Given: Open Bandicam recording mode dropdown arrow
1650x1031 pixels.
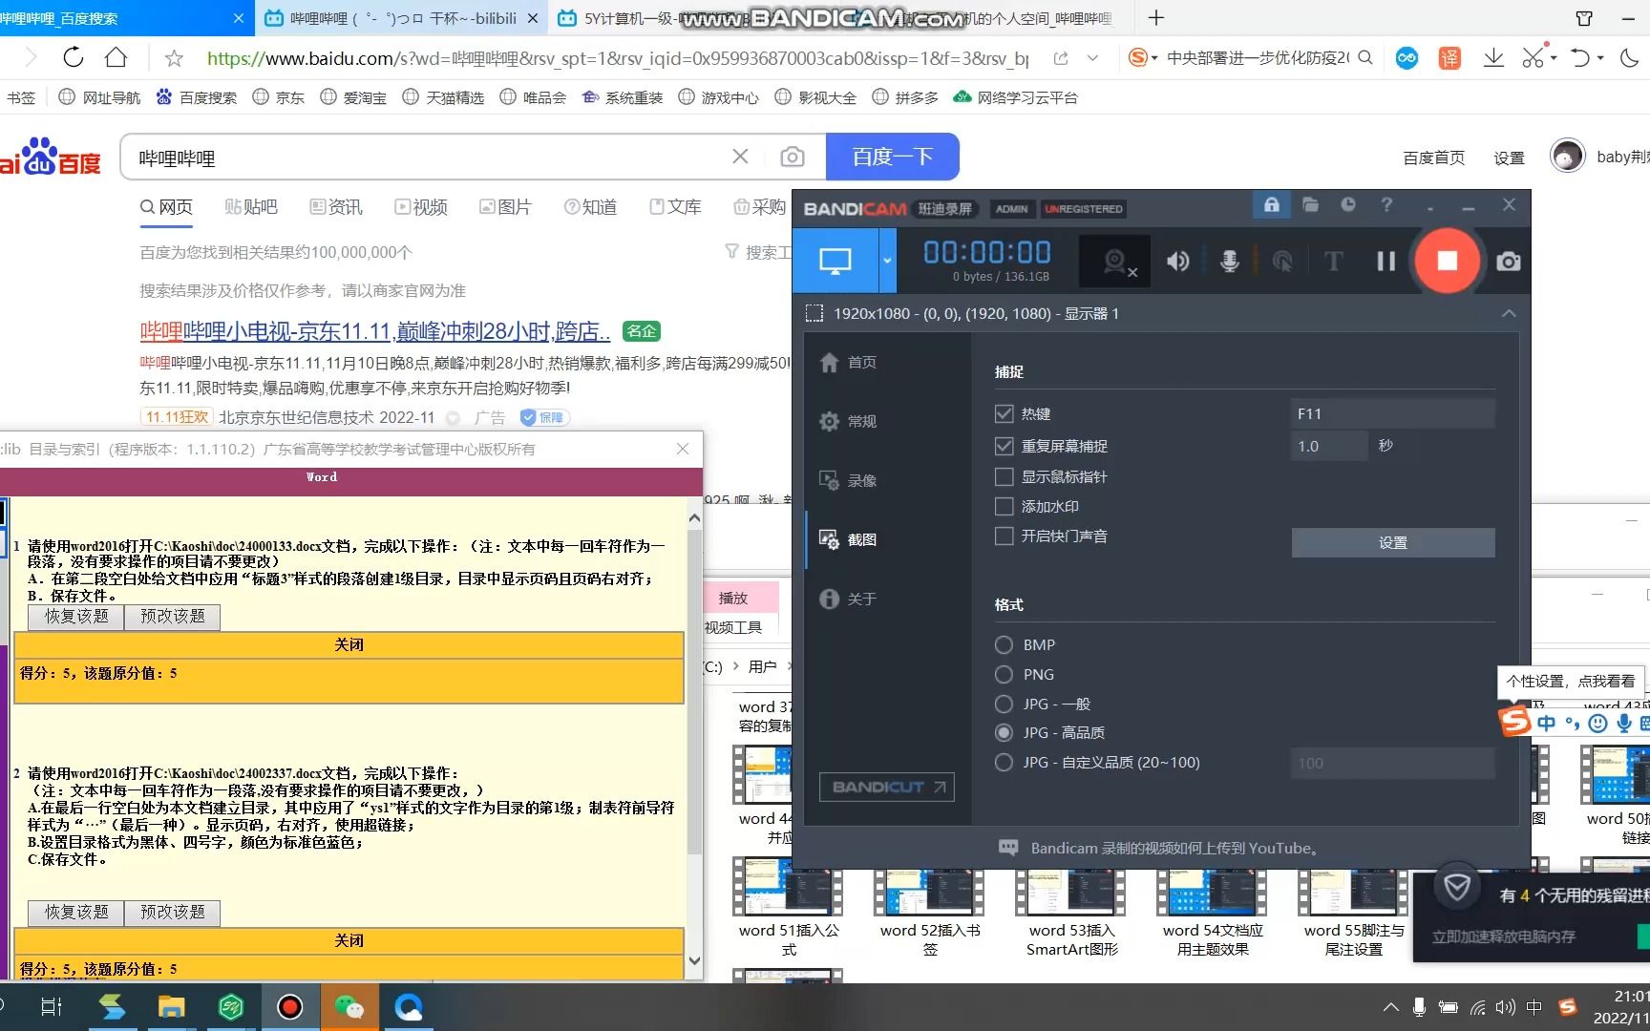Looking at the screenshot, I should tap(888, 261).
